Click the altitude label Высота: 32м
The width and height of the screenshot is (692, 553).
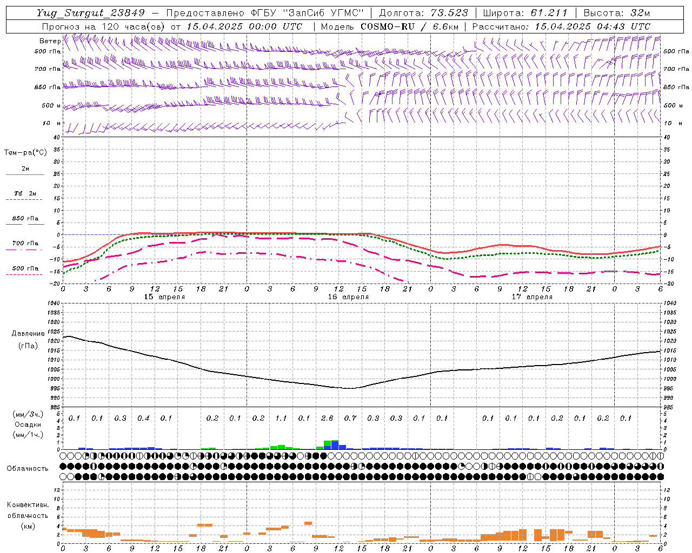pos(616,13)
